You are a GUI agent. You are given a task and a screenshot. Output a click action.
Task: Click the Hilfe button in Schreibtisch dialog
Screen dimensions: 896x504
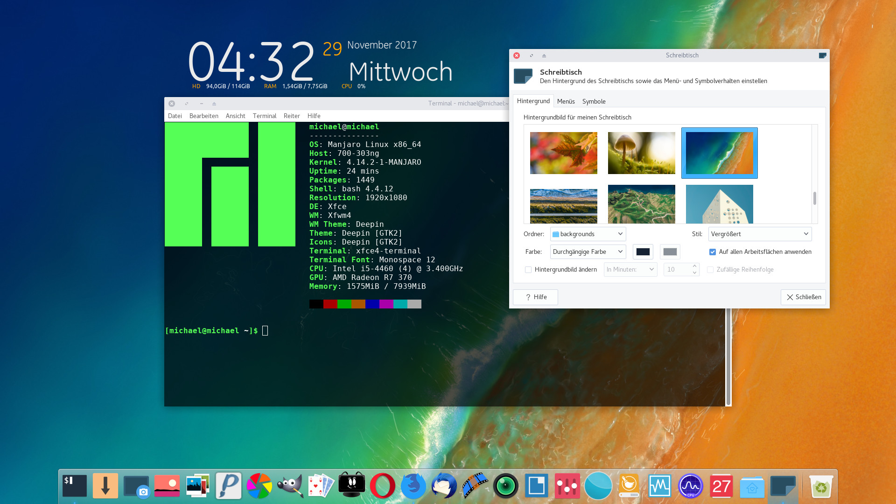click(x=535, y=297)
